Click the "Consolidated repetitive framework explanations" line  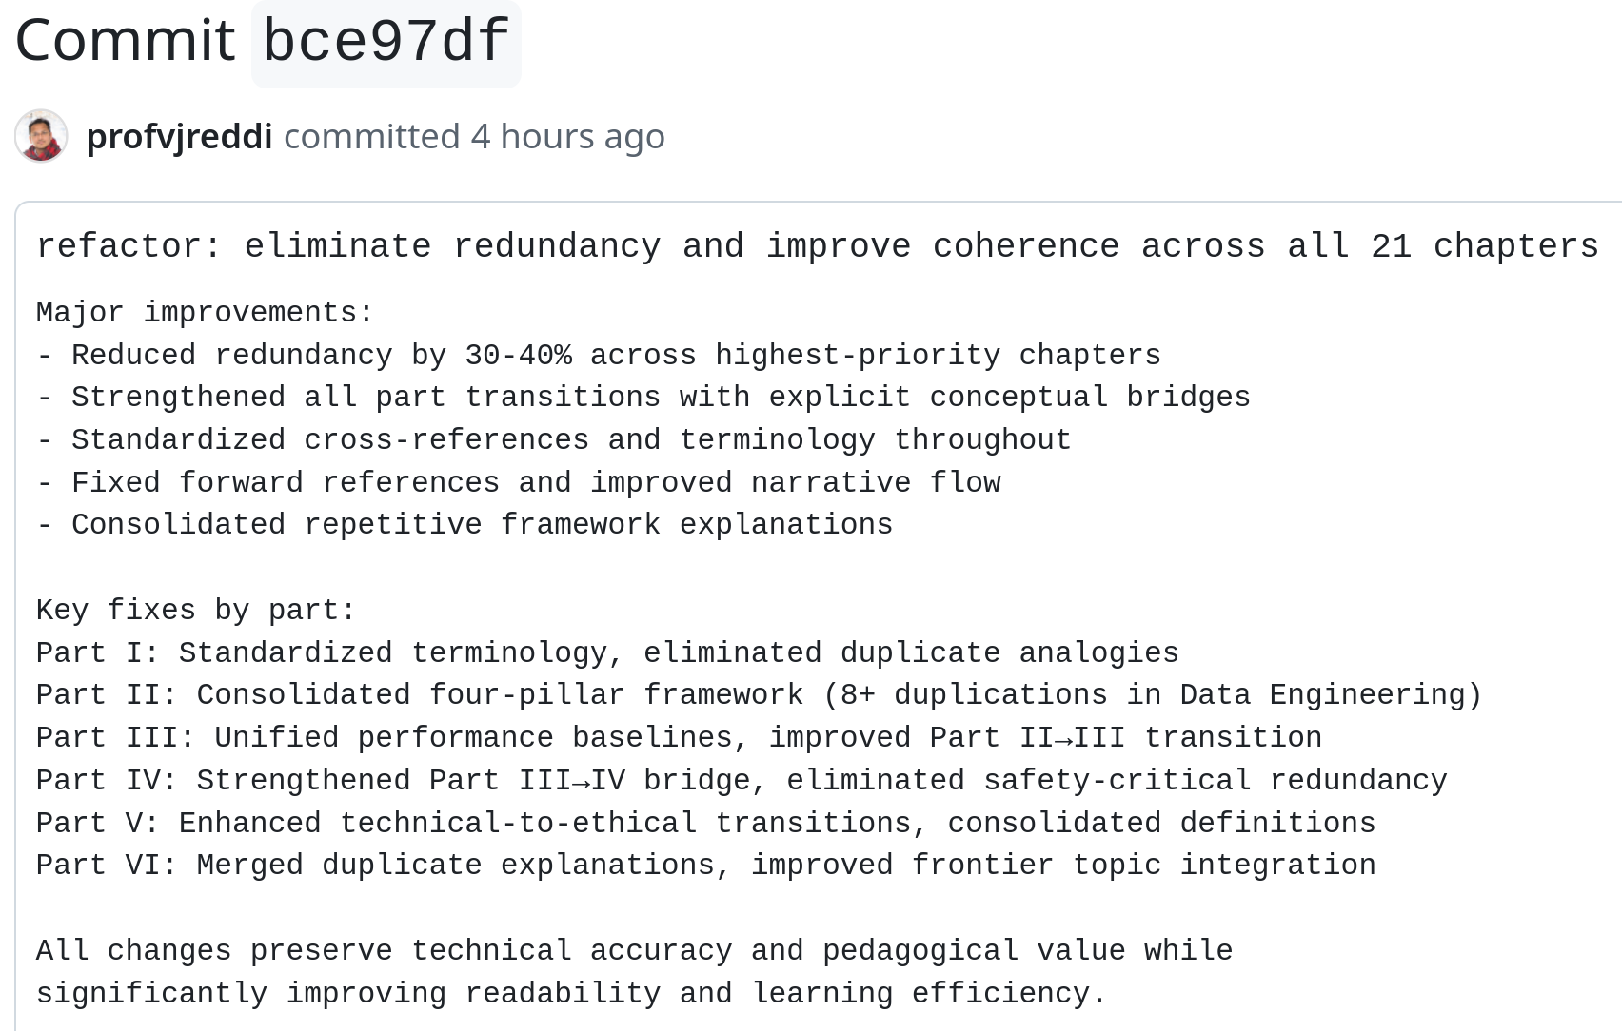tap(464, 525)
